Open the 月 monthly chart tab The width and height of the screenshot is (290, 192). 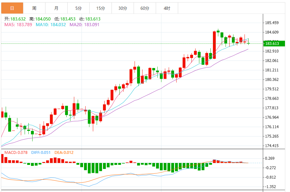coord(56,8)
